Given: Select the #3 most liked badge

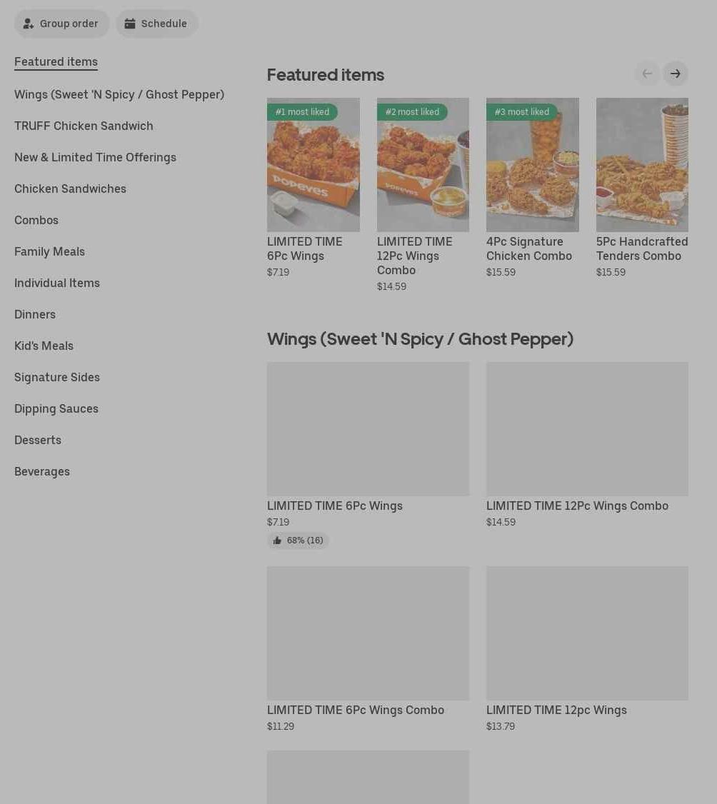Looking at the screenshot, I should tap(521, 112).
